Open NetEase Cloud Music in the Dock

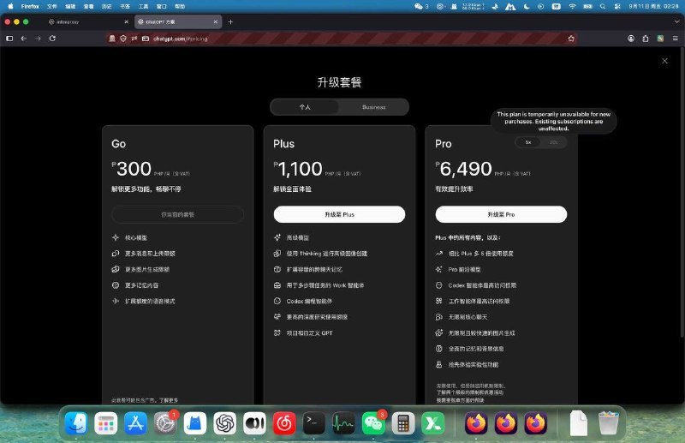[284, 423]
